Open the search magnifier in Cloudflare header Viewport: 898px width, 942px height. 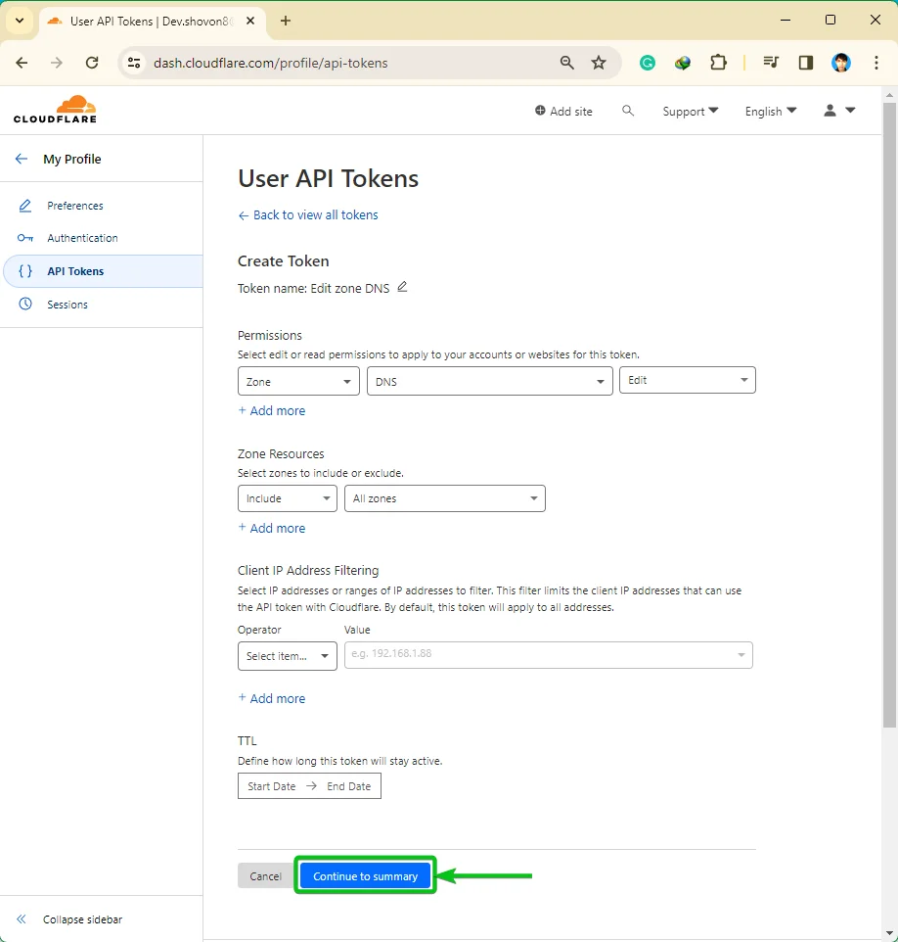(x=628, y=111)
